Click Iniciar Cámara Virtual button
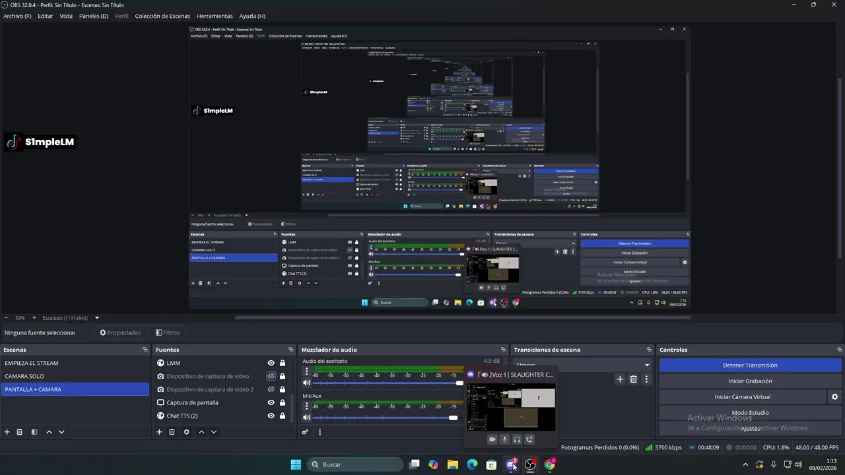This screenshot has height=475, width=845. [x=743, y=397]
